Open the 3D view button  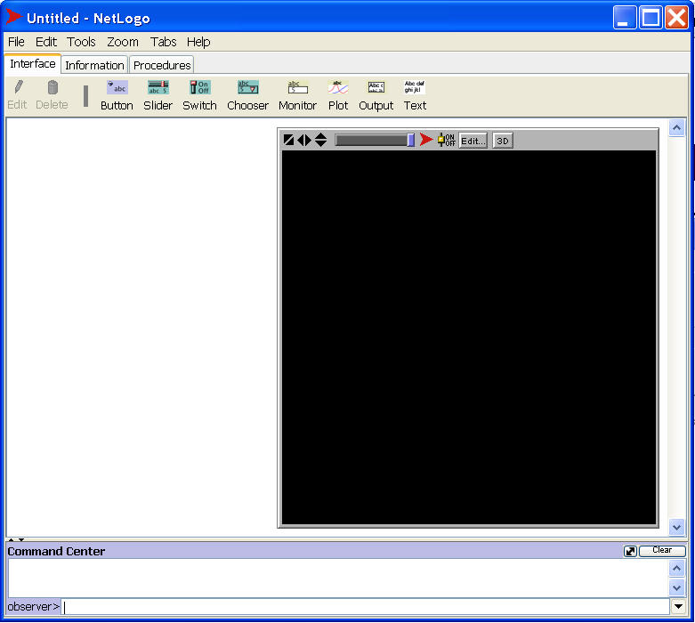point(503,141)
